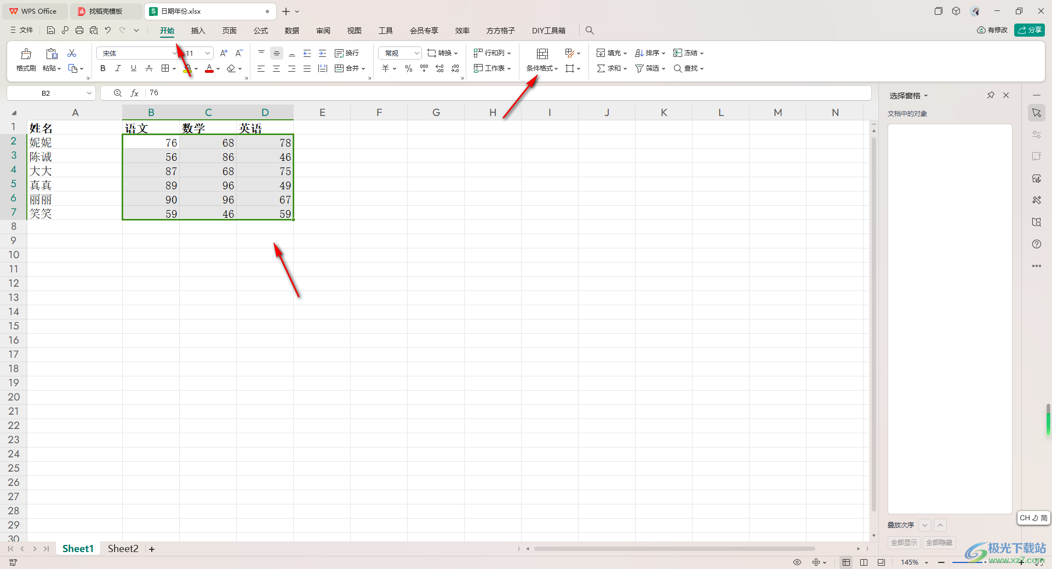Click the Undo arrow icon

click(108, 31)
